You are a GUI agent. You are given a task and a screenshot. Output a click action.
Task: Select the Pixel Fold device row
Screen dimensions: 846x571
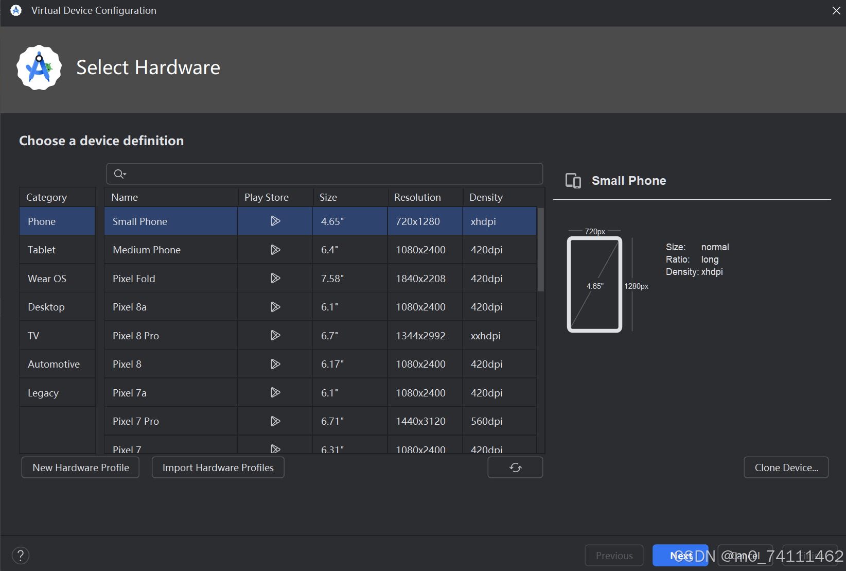[321, 279]
